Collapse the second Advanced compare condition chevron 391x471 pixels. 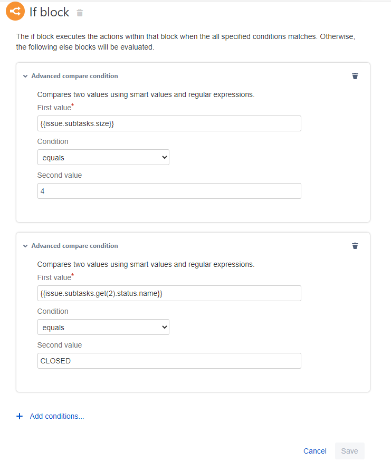click(25, 246)
